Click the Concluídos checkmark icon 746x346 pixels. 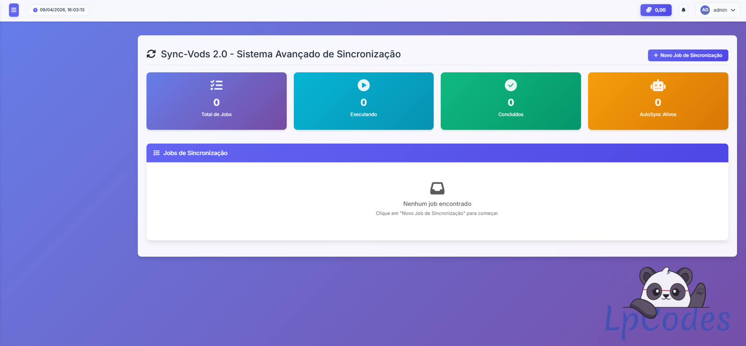[511, 85]
